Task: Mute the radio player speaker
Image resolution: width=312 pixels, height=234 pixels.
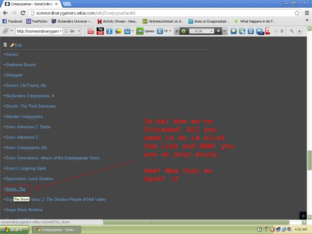Action: tap(218, 31)
